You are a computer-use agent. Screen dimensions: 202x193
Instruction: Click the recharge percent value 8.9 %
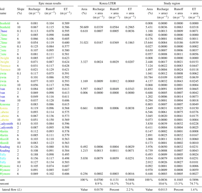coord(99,184)
